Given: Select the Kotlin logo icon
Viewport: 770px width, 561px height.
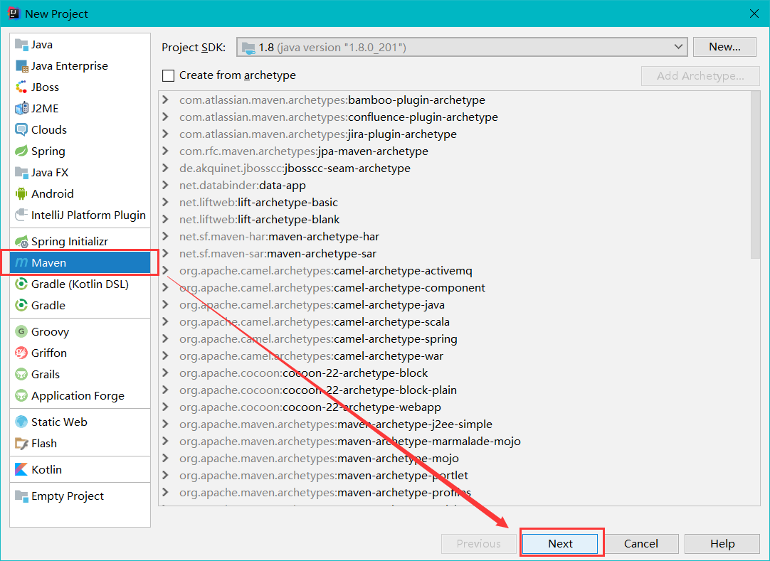Looking at the screenshot, I should coord(21,470).
